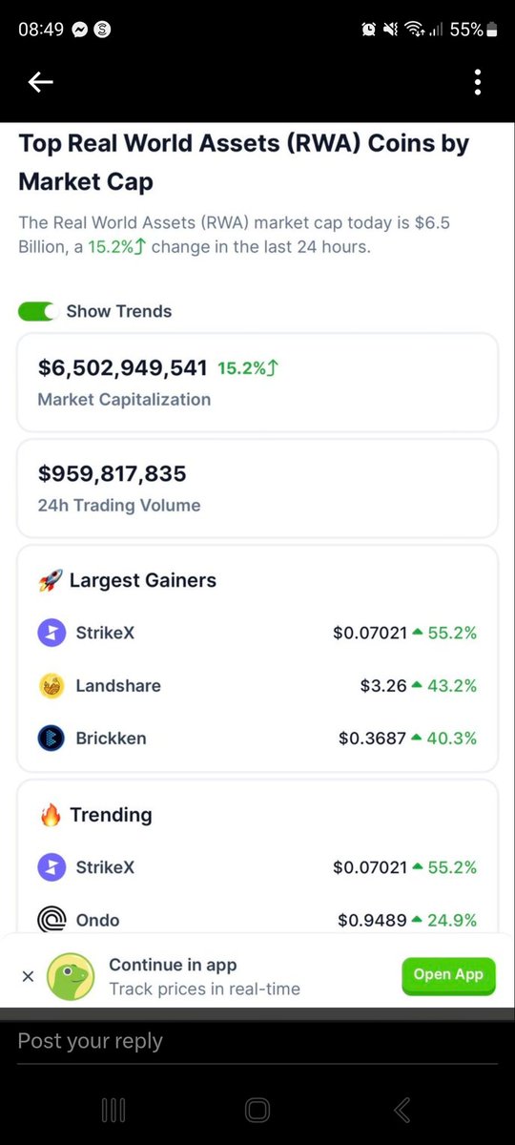The image size is (515, 1145).
Task: Tap the Brickken coin logo
Action: tap(51, 738)
